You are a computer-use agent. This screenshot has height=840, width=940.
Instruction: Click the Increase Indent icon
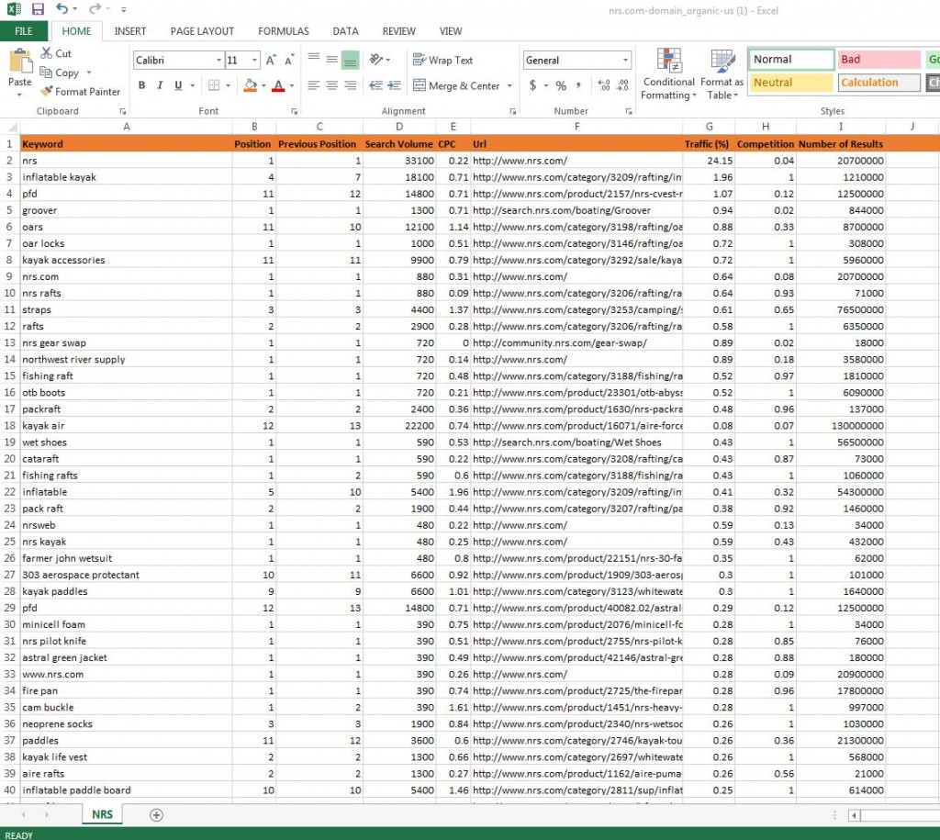tap(396, 86)
